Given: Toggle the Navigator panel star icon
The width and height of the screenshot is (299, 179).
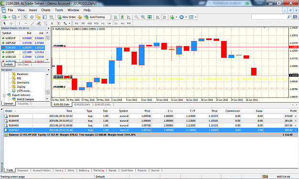Looking at the screenshot, I should click(38, 17).
